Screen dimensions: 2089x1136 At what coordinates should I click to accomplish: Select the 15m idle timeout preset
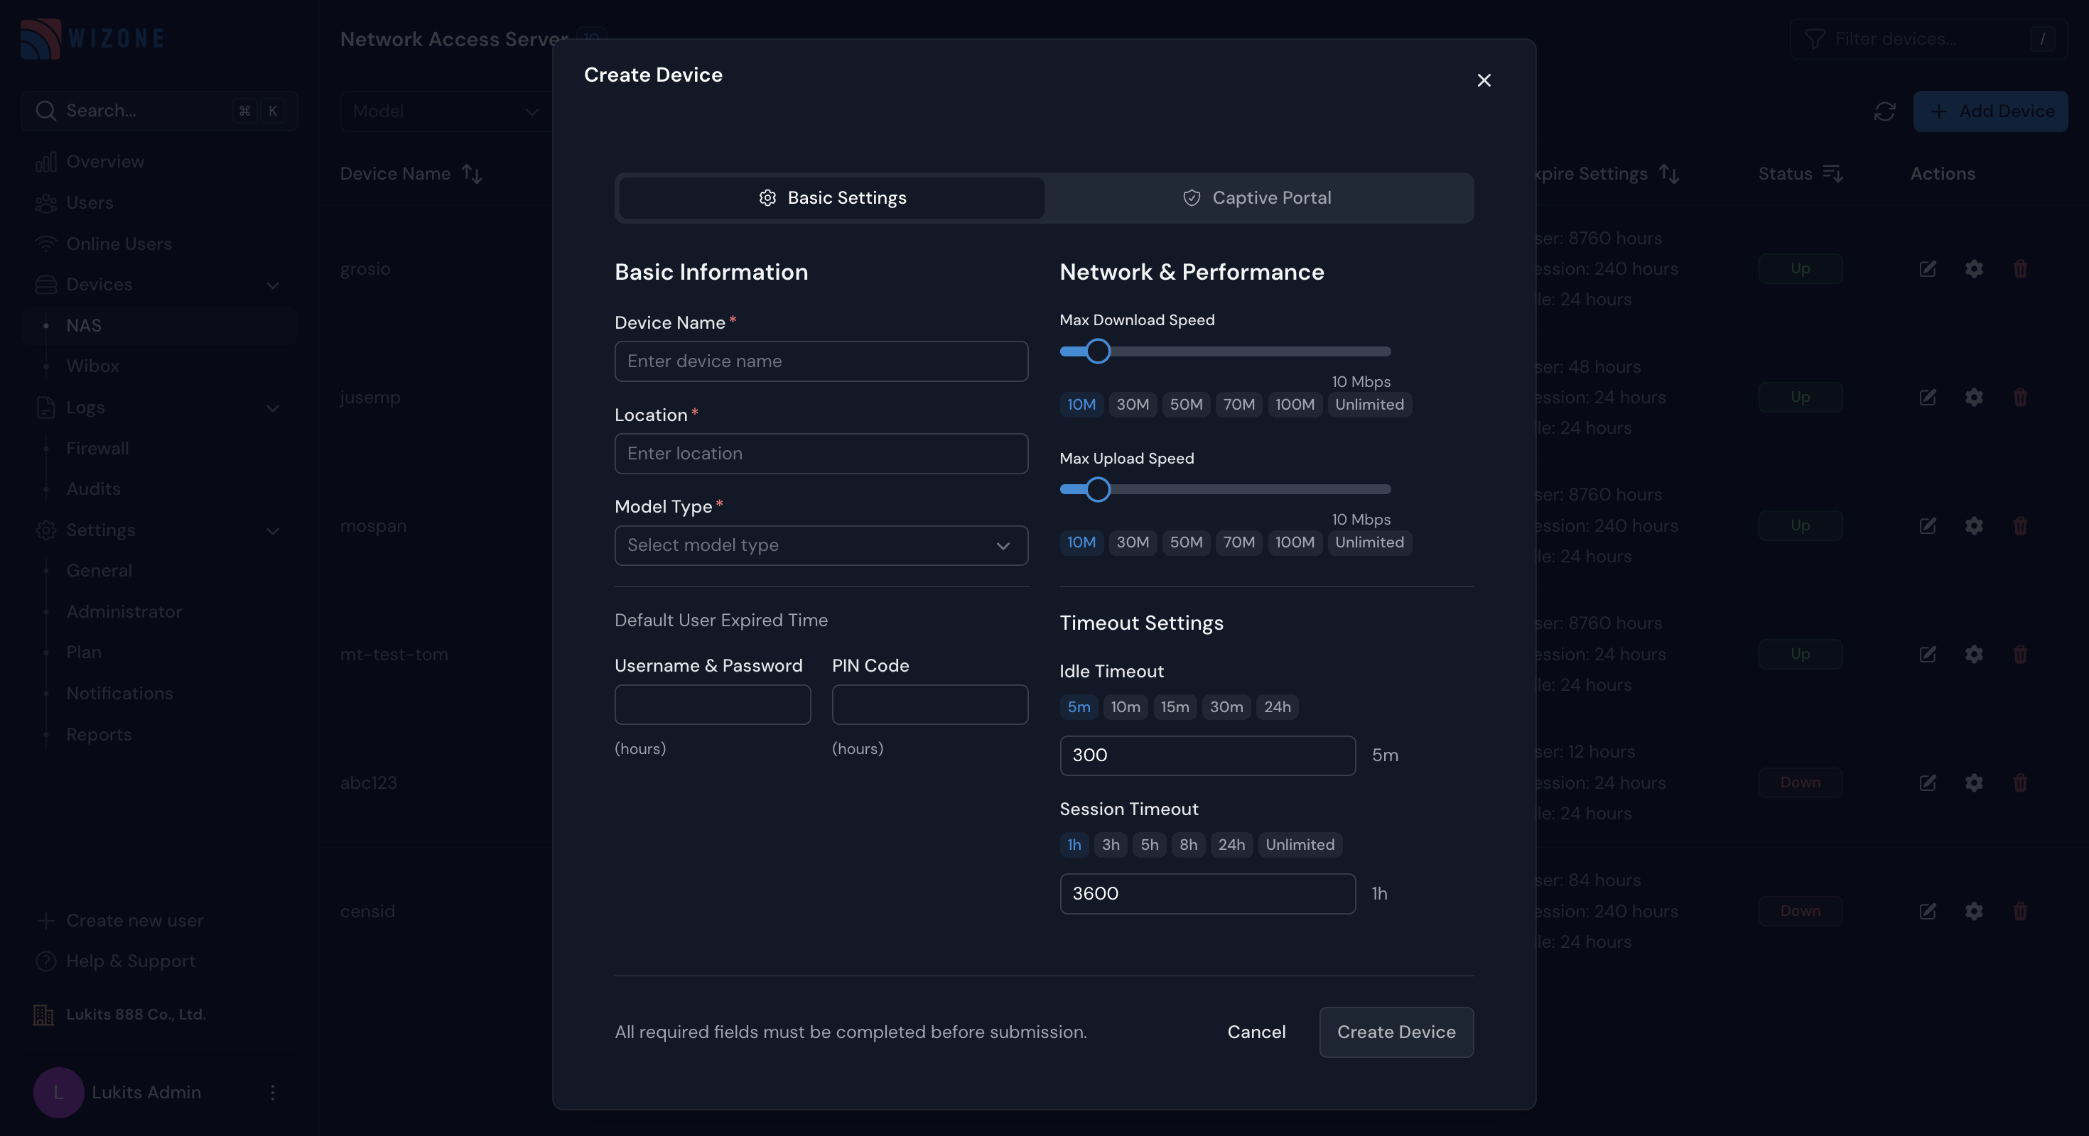point(1175,706)
